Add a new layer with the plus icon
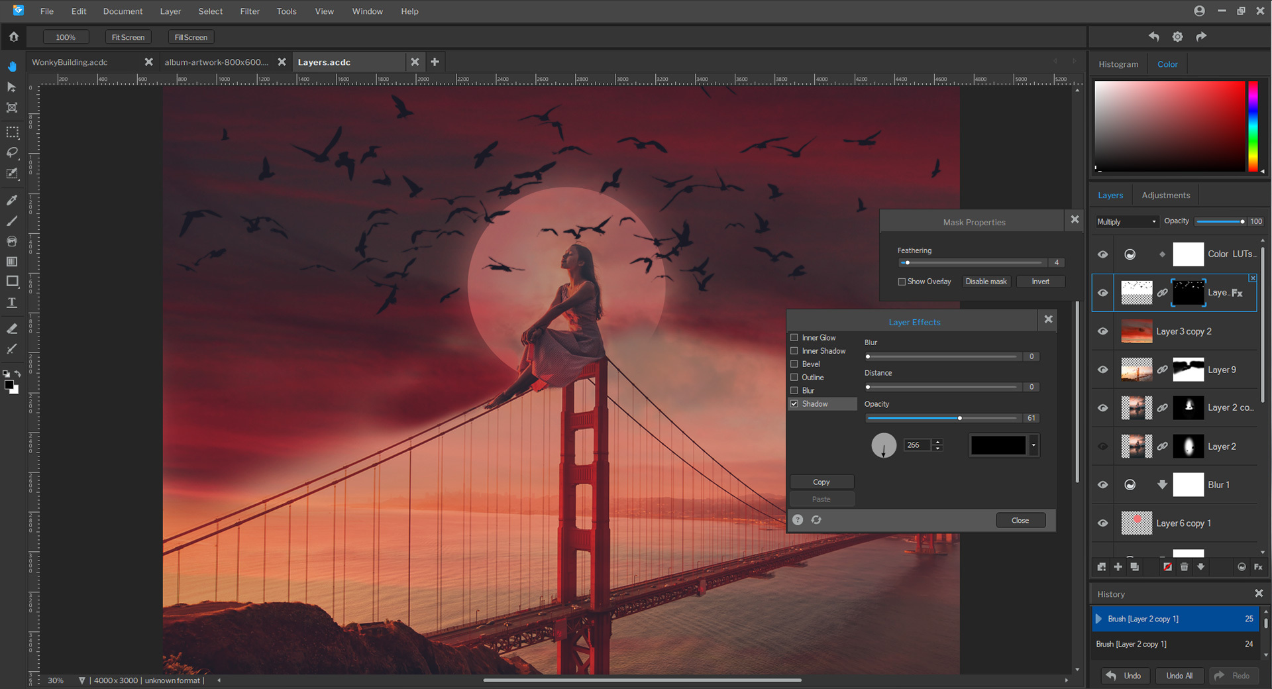The image size is (1272, 689). 1118,567
